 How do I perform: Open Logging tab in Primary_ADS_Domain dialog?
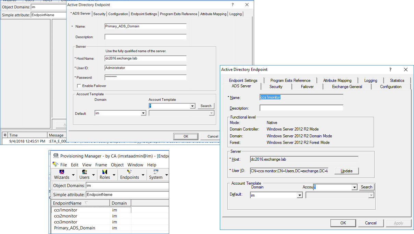(x=236, y=14)
